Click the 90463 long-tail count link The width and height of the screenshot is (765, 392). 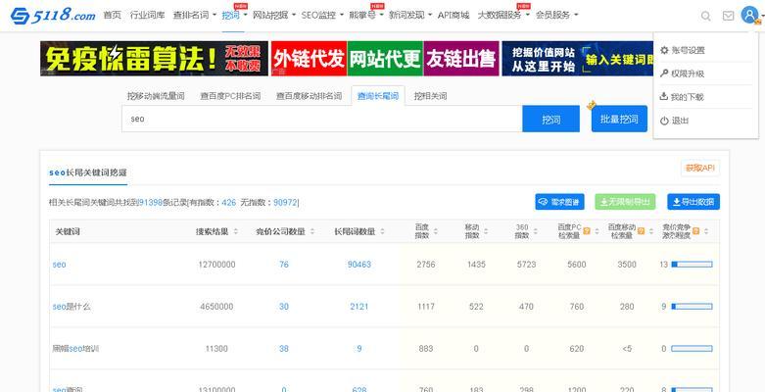359,265
